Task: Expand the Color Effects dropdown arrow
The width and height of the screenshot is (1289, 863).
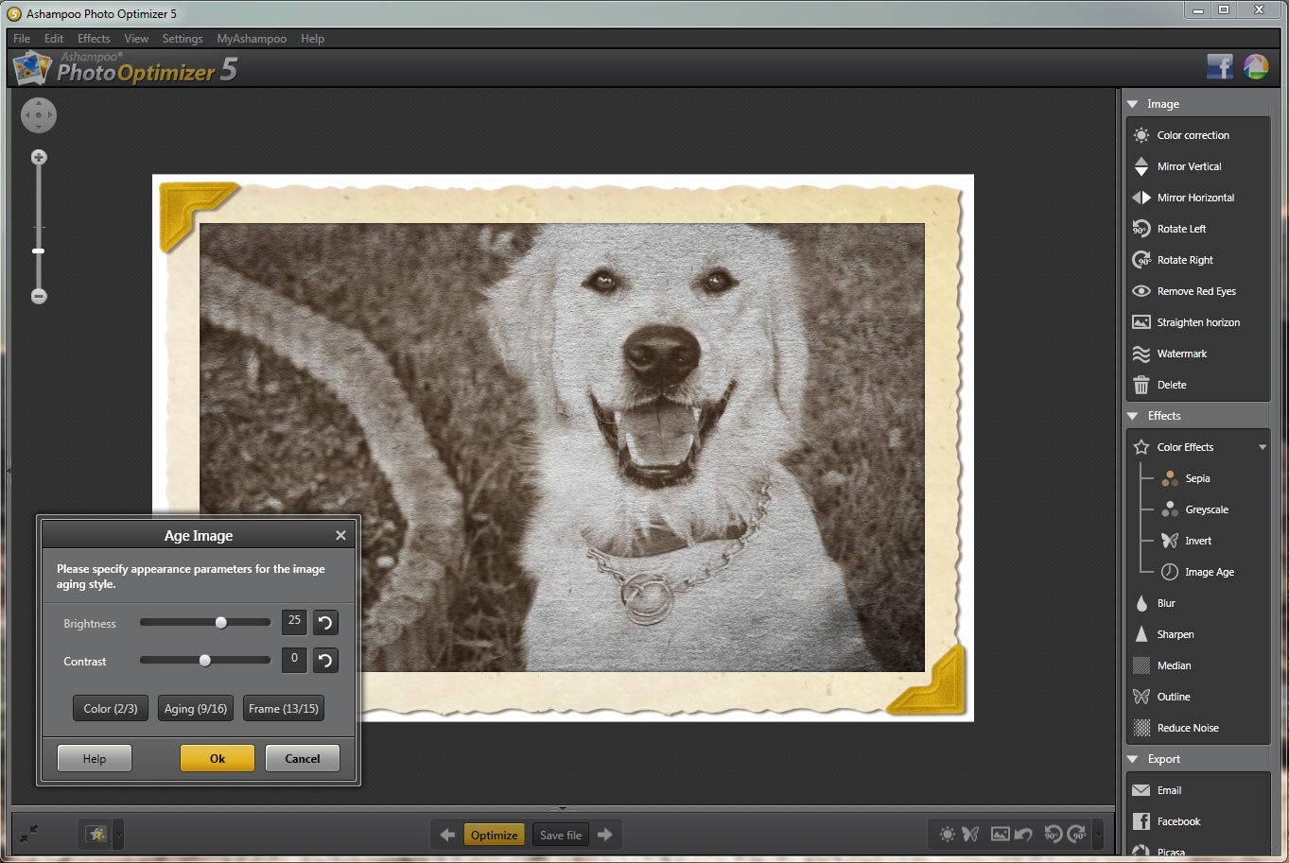Action: click(1262, 447)
